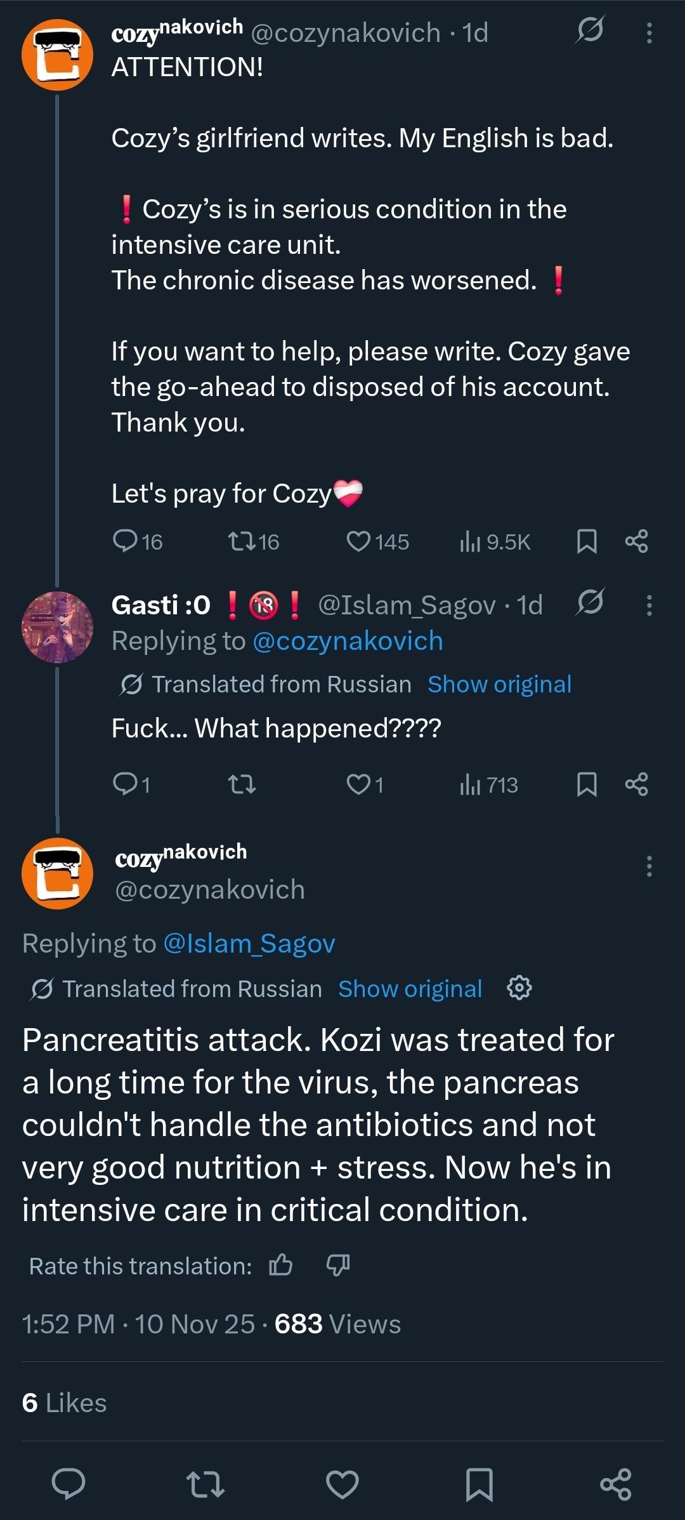Like the post with 145 likes
The image size is (685, 1520).
click(x=359, y=541)
